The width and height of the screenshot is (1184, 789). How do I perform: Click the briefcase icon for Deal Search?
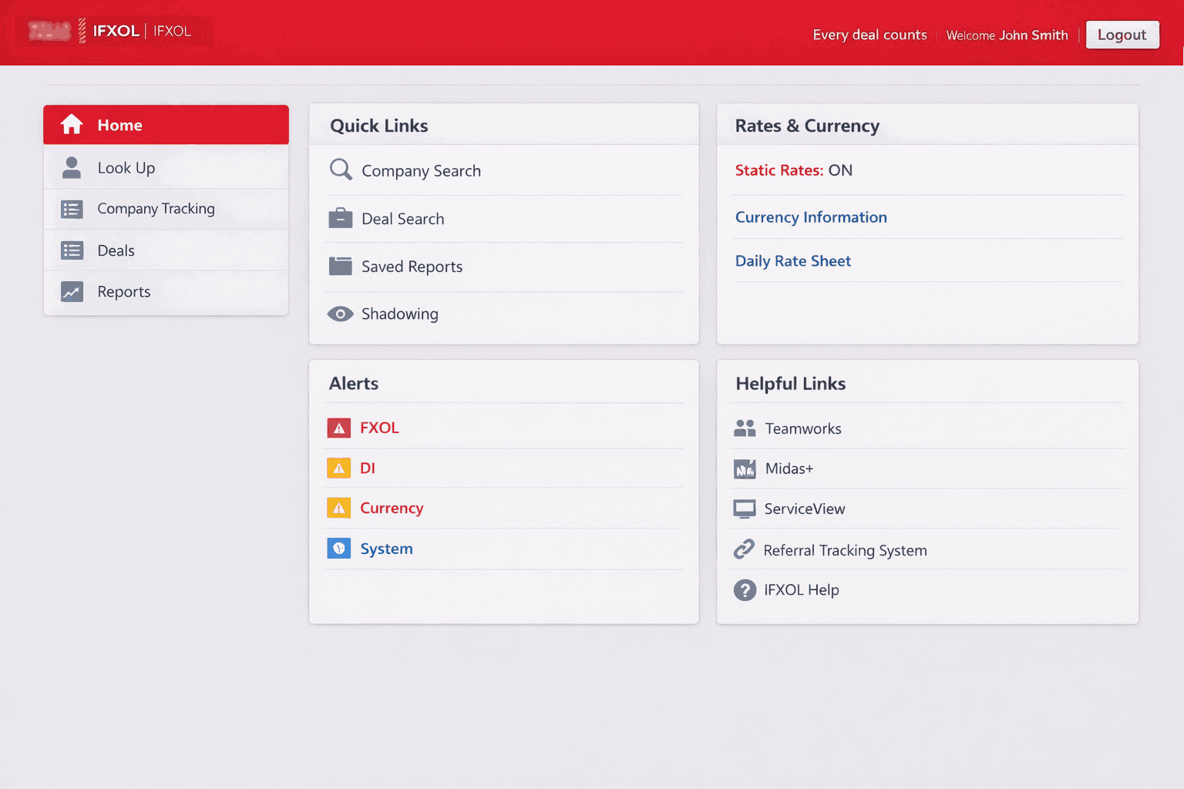(340, 219)
